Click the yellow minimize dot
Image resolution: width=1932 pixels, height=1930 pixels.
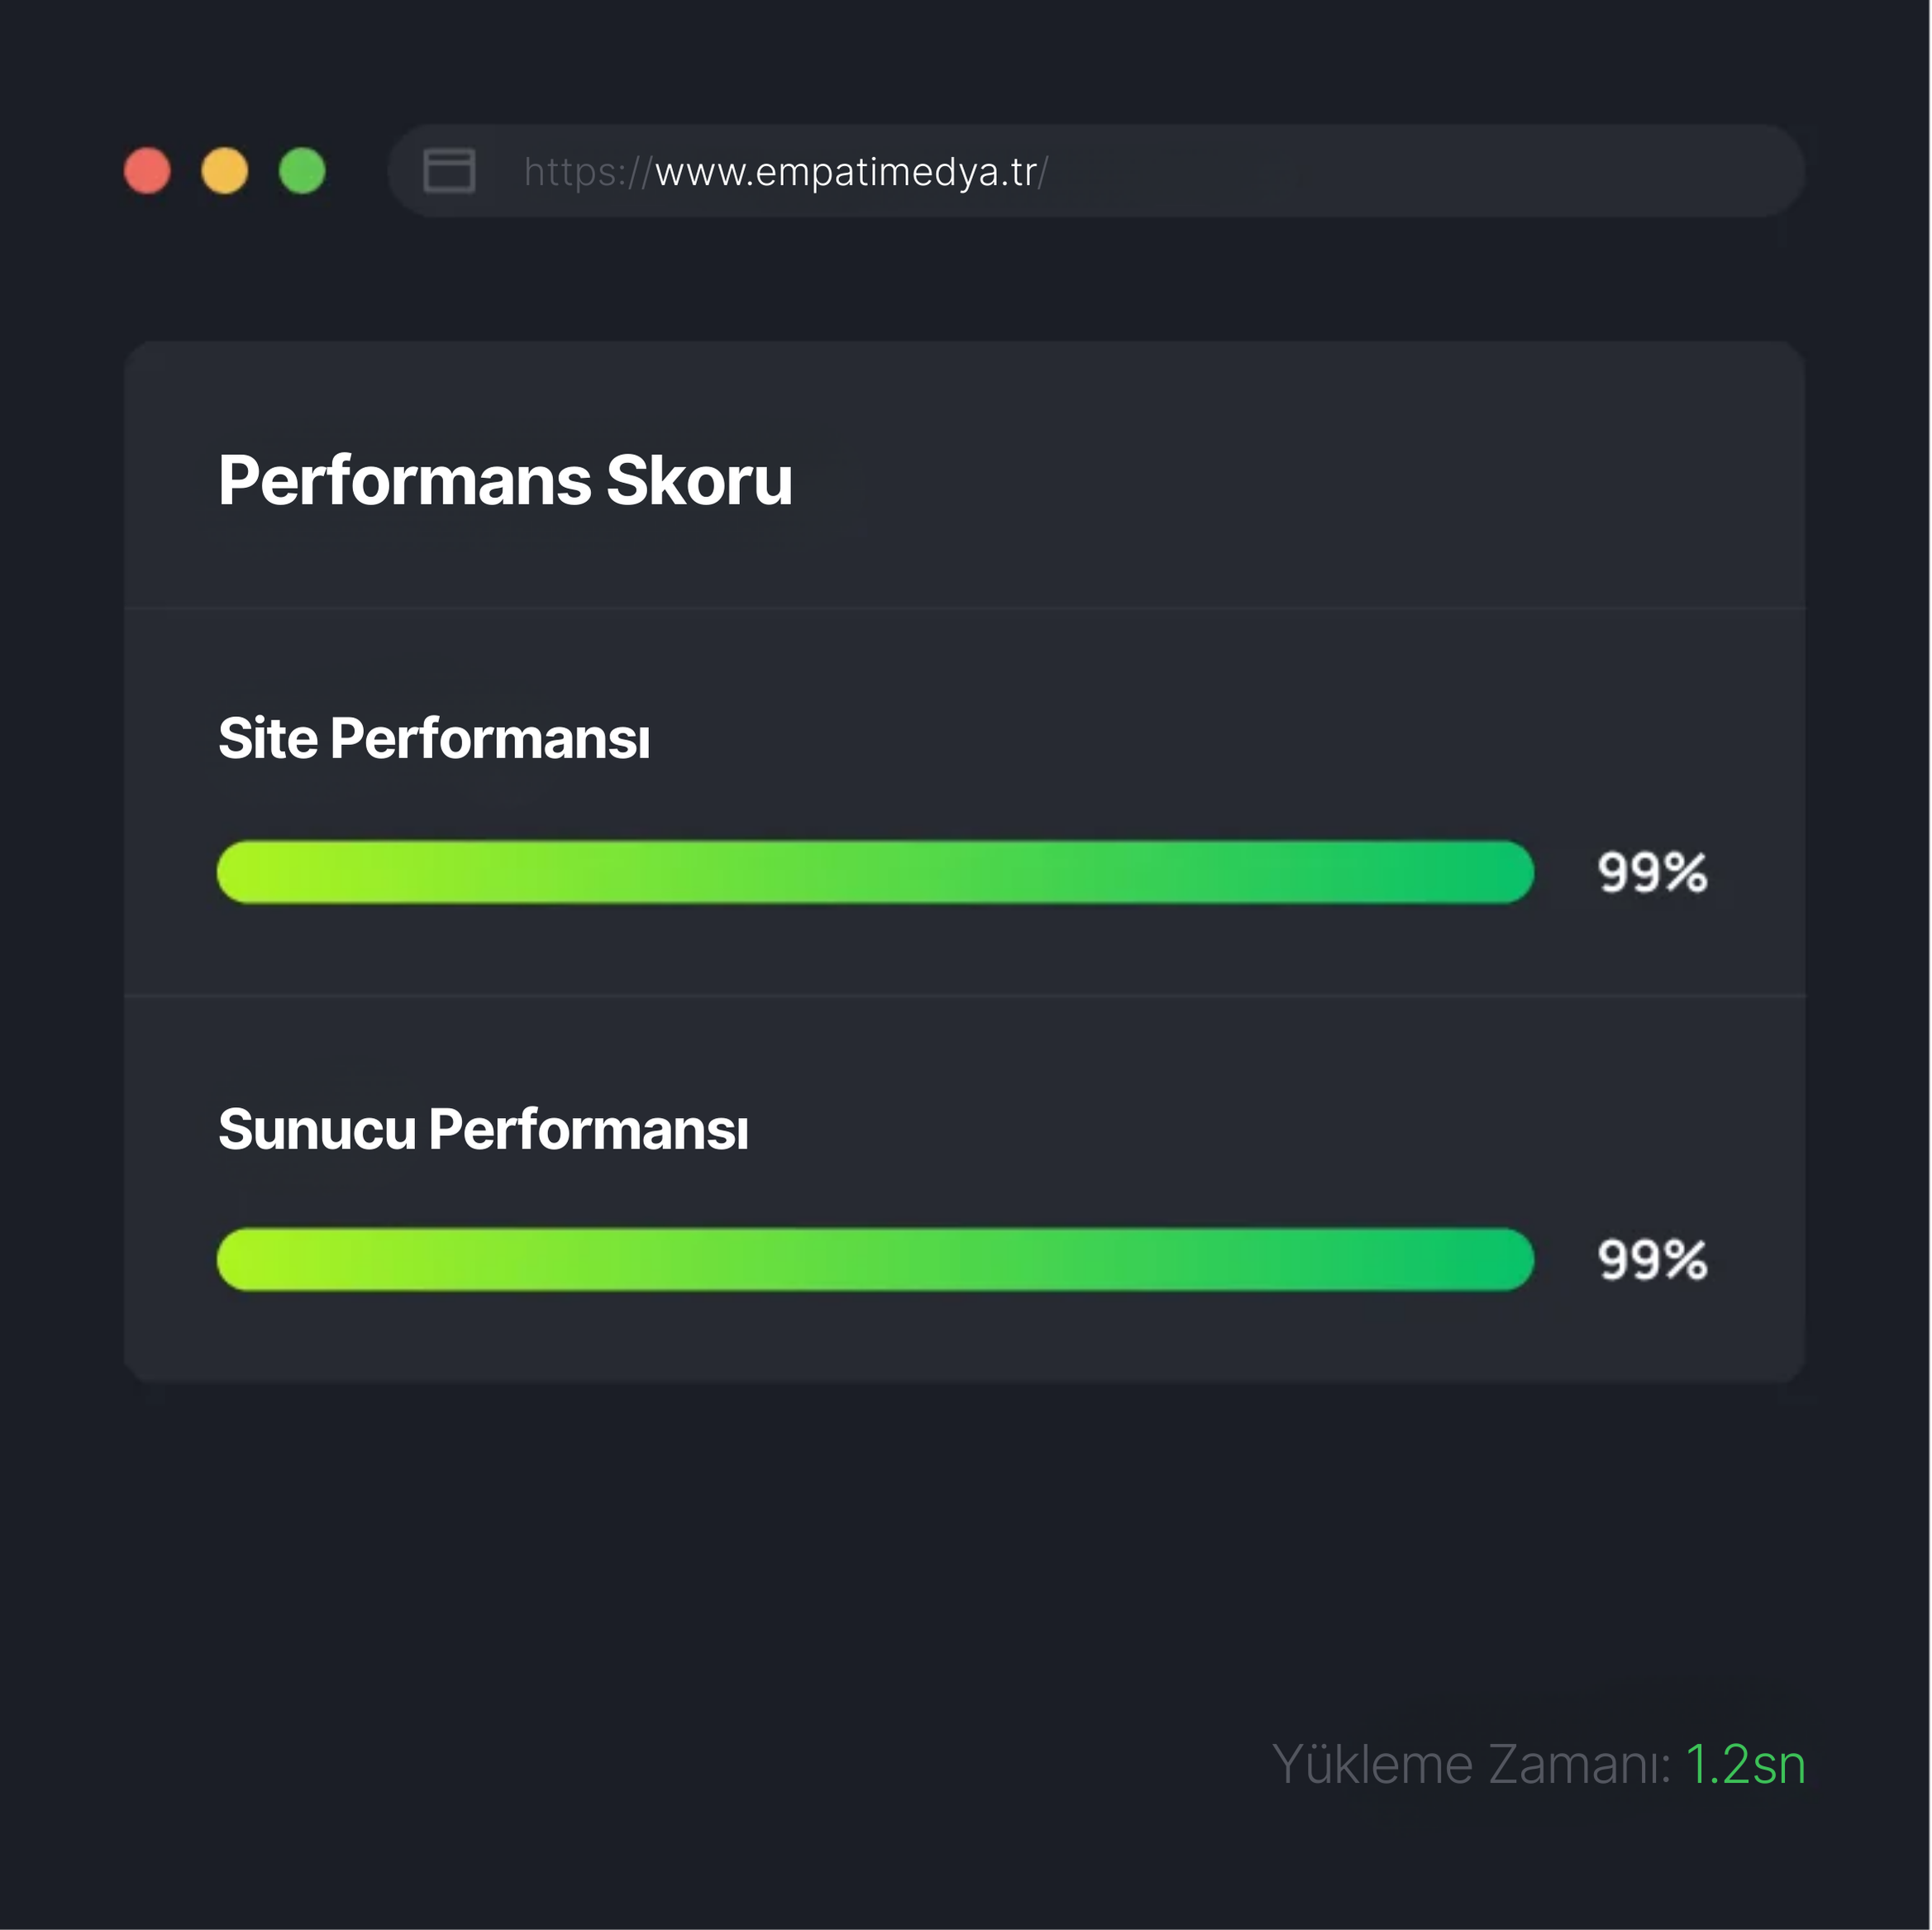224,171
